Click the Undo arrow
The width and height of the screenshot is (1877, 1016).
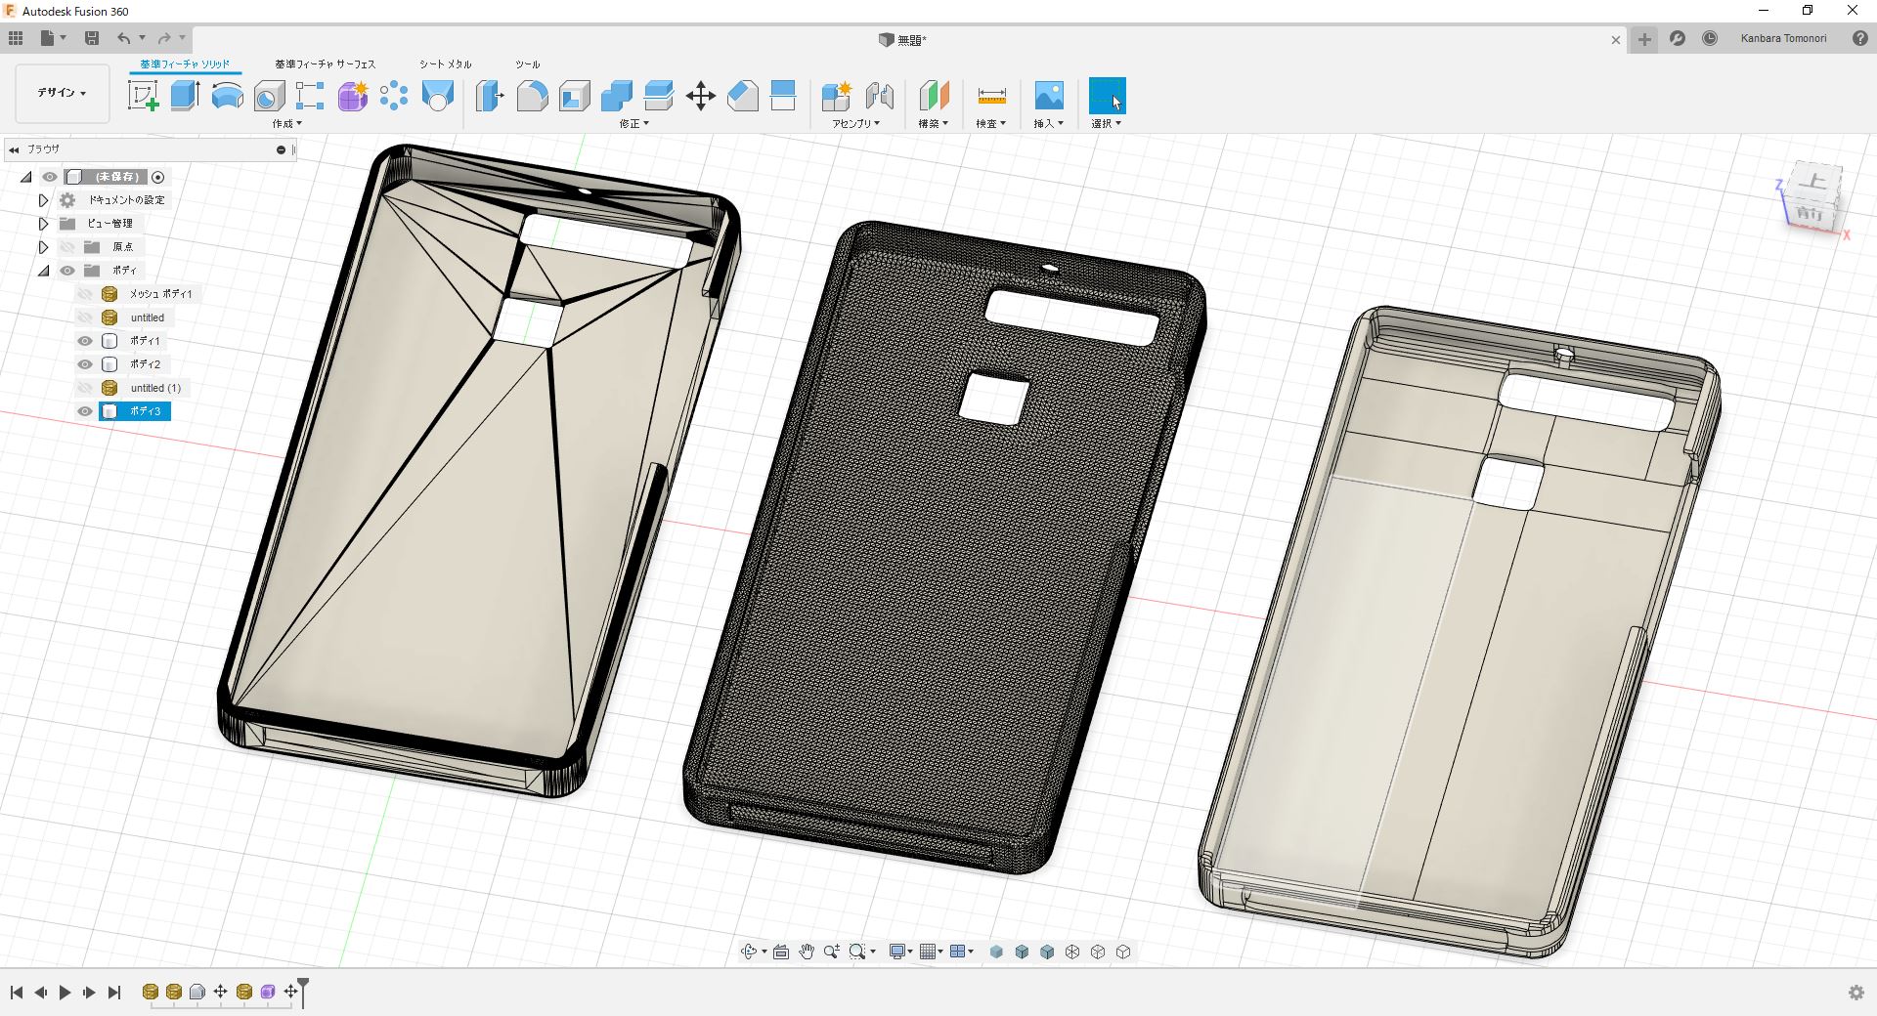(x=124, y=38)
